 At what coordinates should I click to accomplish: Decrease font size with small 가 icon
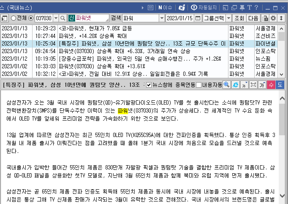click(x=244, y=85)
